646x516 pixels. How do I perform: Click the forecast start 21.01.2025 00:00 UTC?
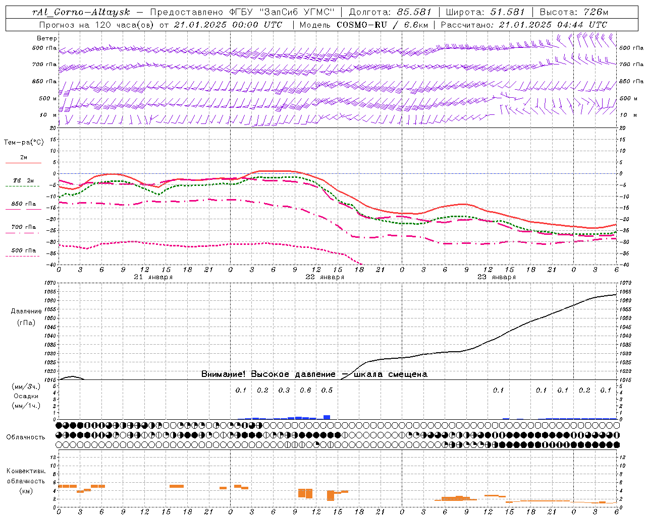point(228,25)
